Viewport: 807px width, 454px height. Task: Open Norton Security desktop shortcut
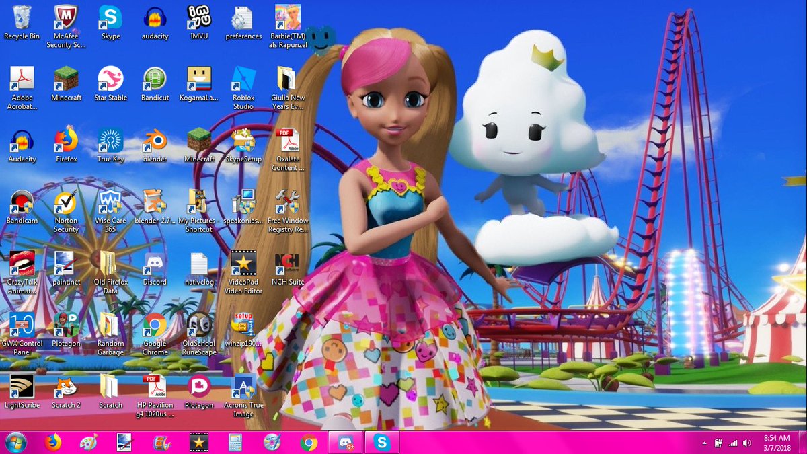click(x=66, y=212)
